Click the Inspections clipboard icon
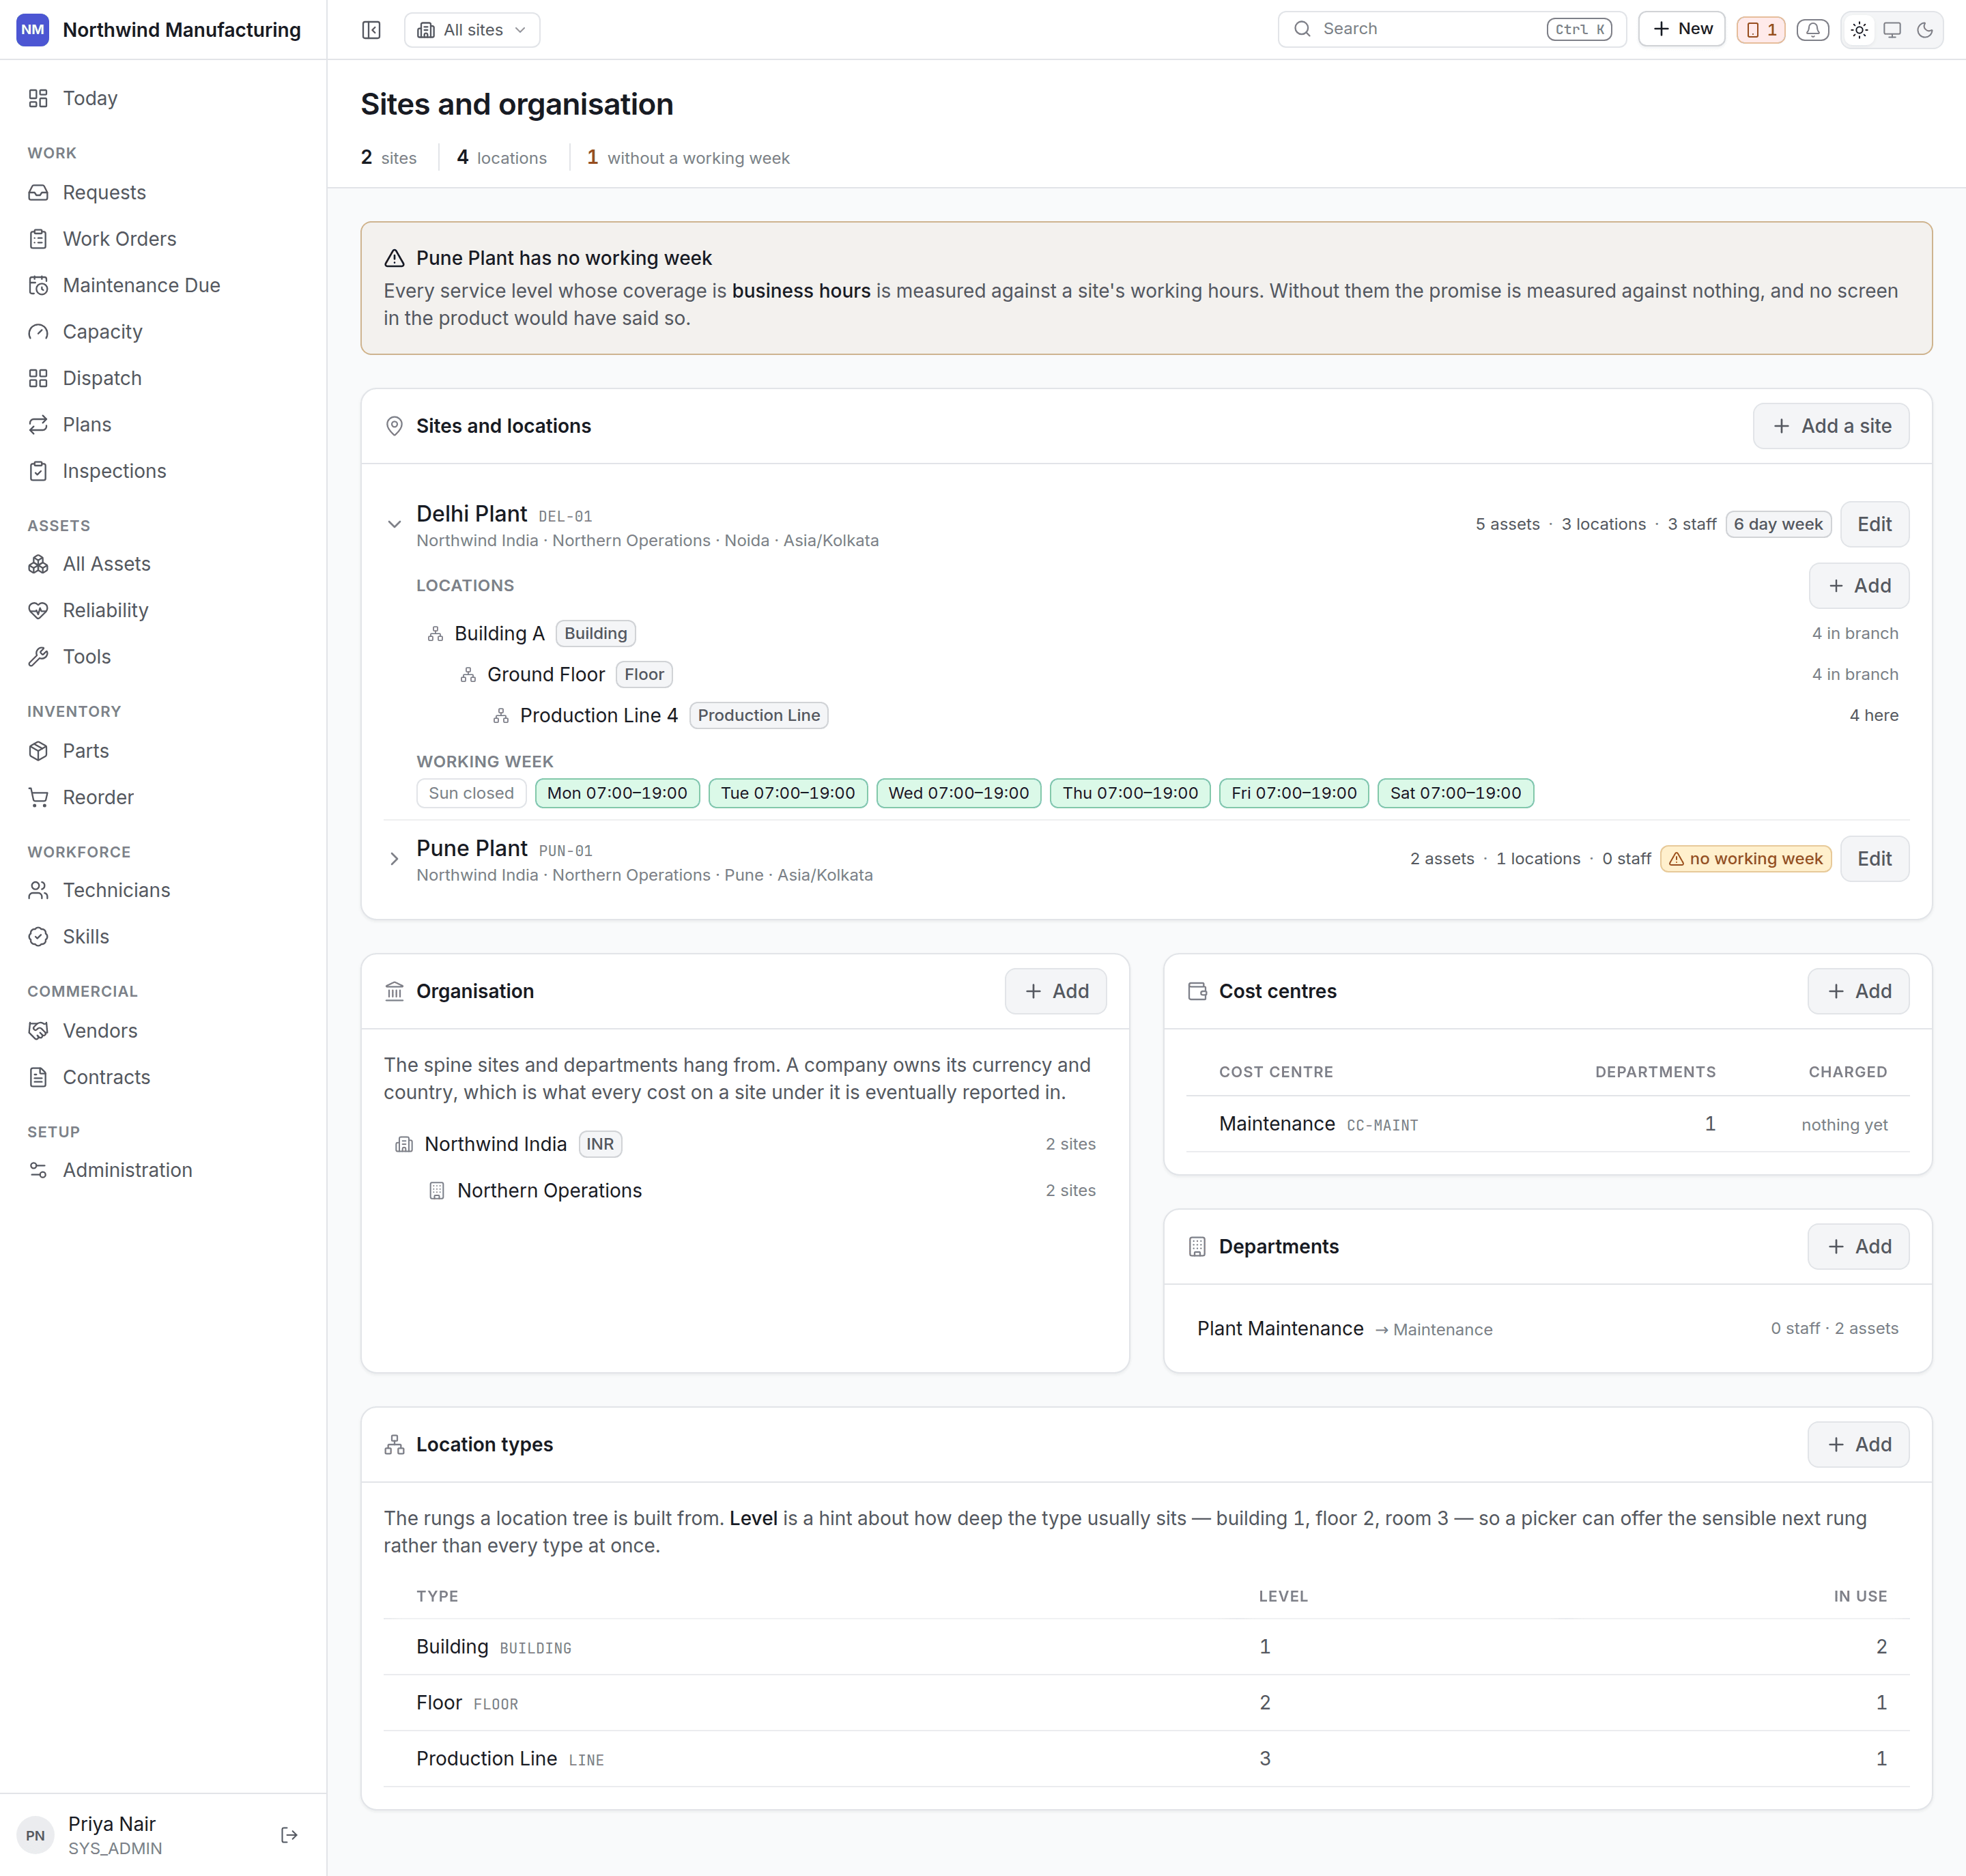 (x=38, y=471)
